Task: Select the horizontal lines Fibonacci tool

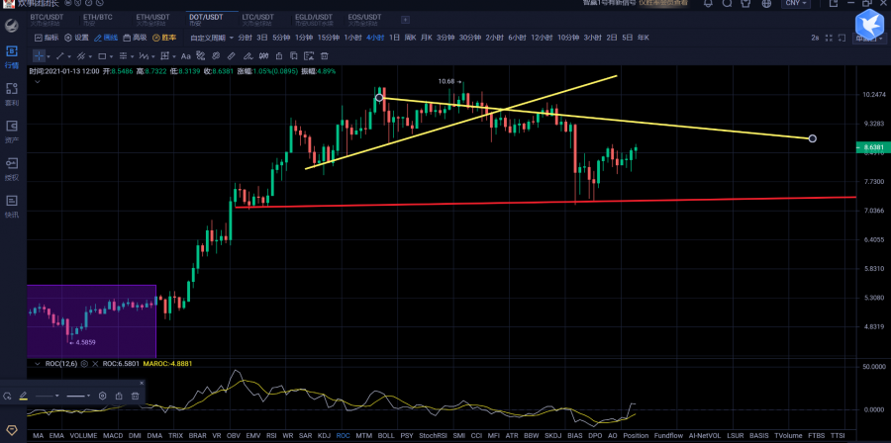Action: (x=124, y=56)
